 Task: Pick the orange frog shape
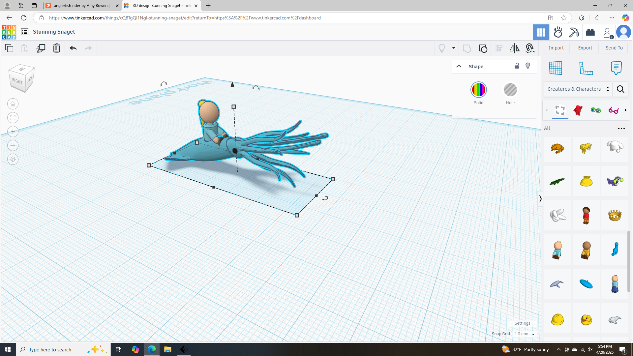point(558,148)
